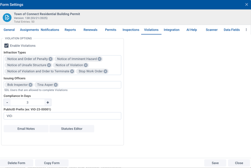This screenshot has height=168, width=251.
Task: Click inside the Issuing Officers field
Action: [90, 85]
